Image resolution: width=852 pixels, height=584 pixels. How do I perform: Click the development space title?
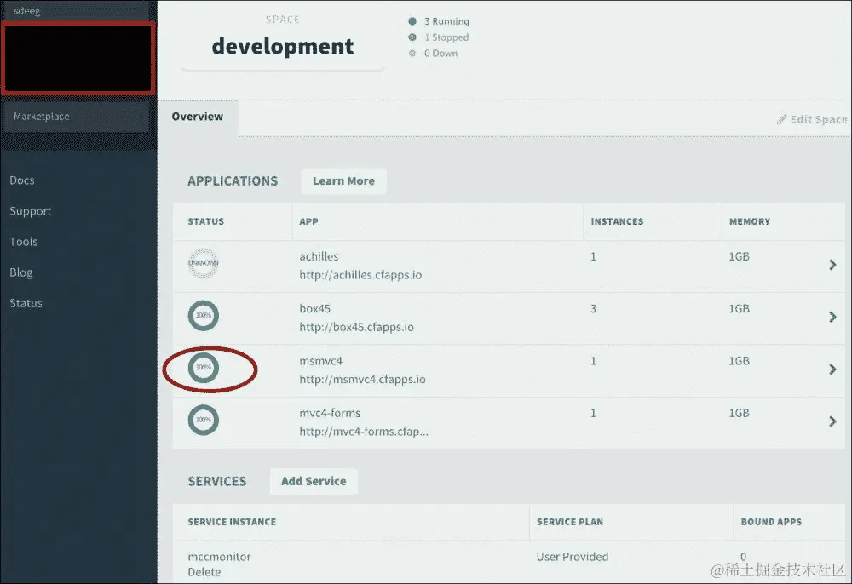click(283, 46)
